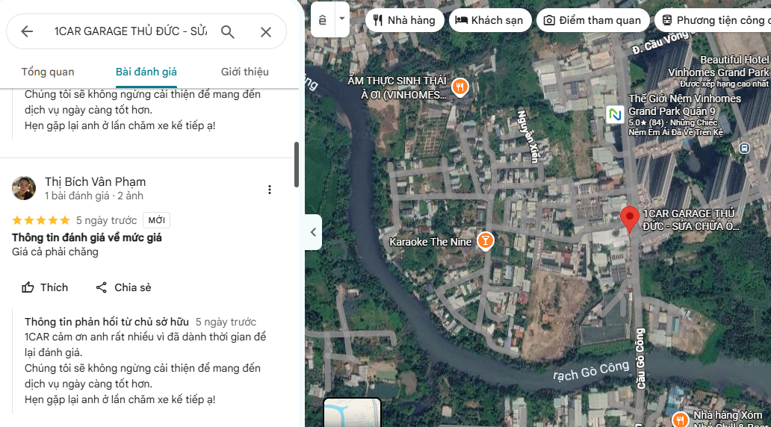Viewport: 771px width, 427px height.
Task: Filter map by Phương tiện công cộng
Action: [x=713, y=20]
